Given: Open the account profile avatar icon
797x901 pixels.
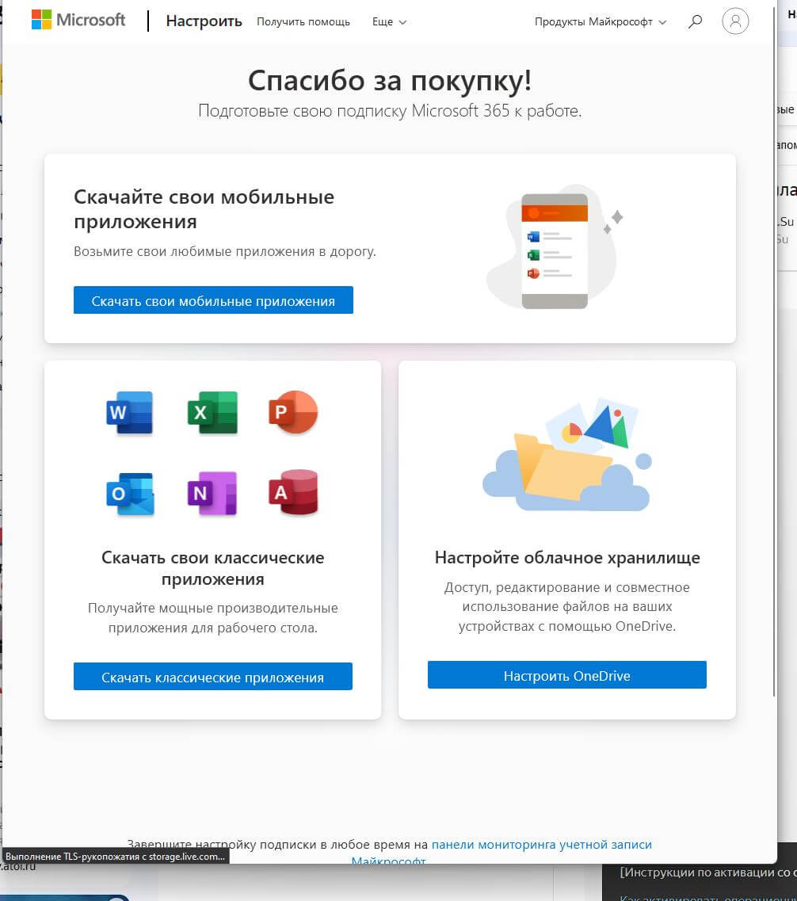Looking at the screenshot, I should (735, 21).
